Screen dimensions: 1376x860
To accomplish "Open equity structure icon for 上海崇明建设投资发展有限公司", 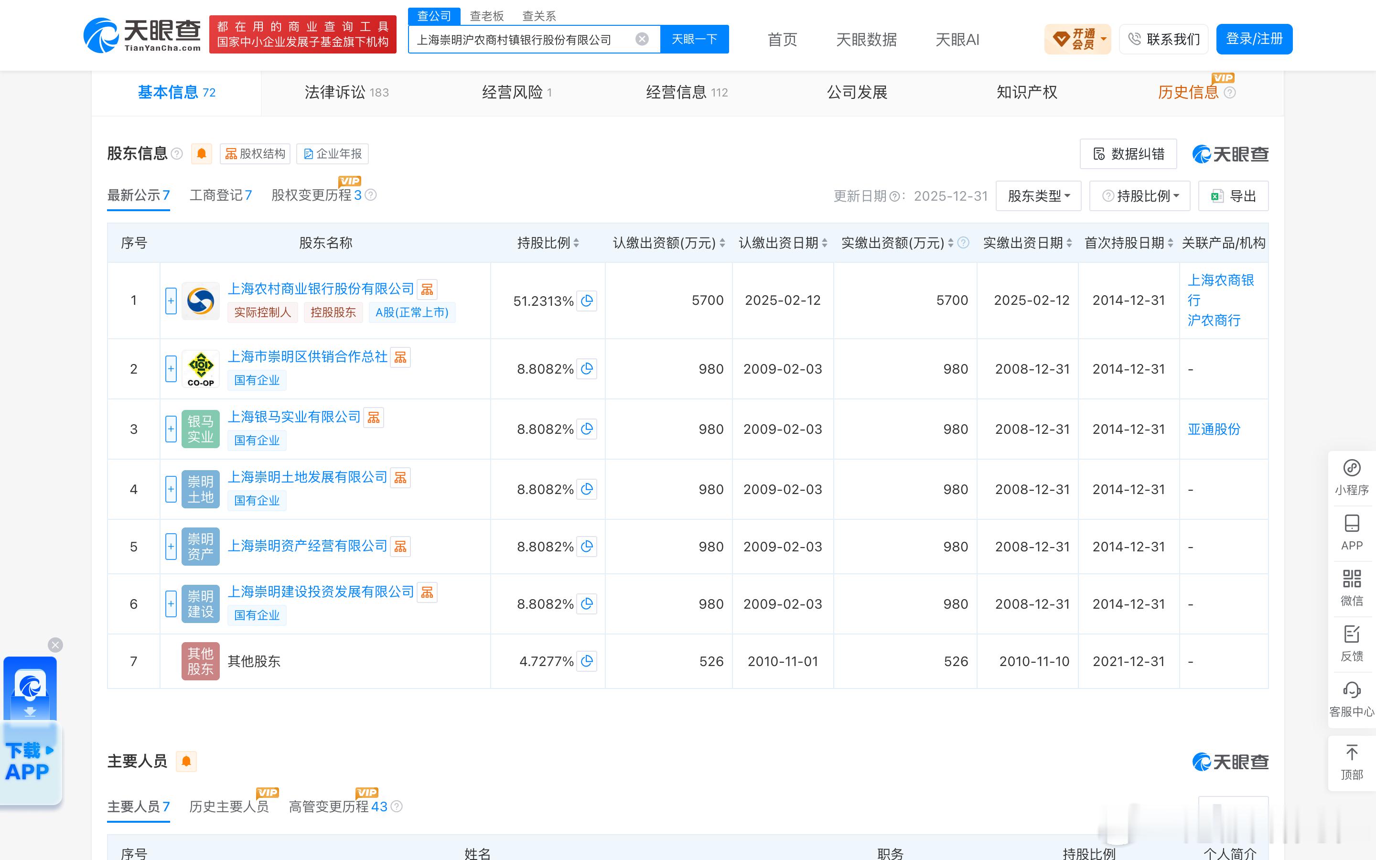I will click(427, 592).
